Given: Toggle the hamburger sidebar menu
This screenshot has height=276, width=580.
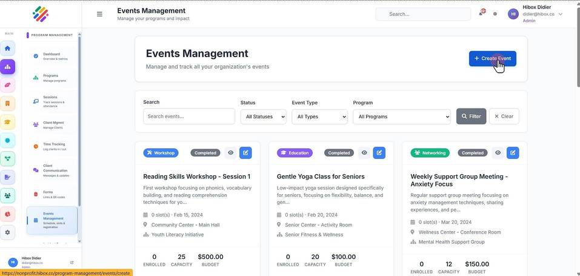Looking at the screenshot, I should [99, 14].
